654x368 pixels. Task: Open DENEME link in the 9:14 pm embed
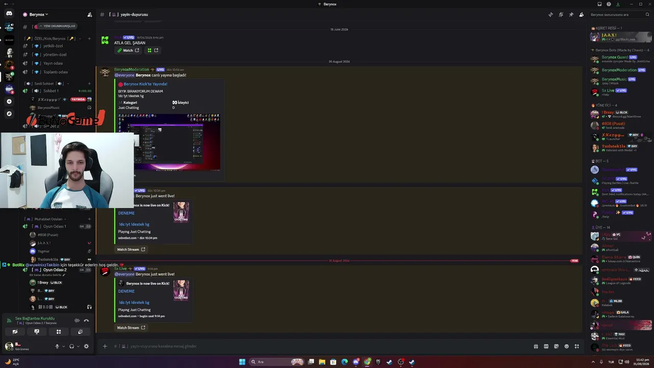coord(126,291)
